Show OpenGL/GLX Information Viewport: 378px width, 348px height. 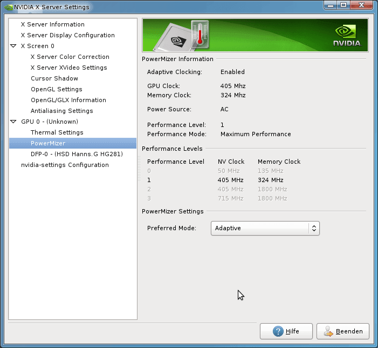[68, 100]
